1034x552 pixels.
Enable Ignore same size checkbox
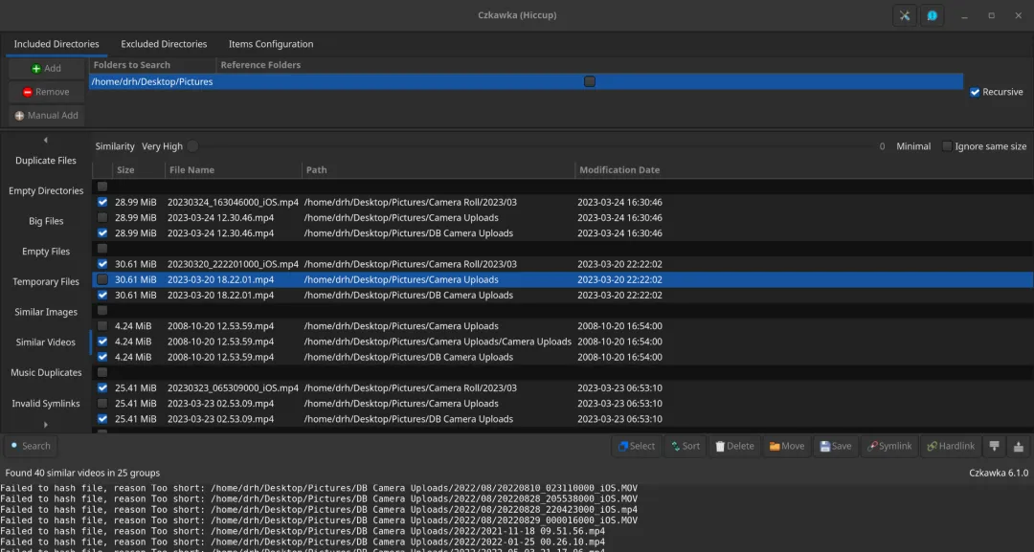point(947,146)
